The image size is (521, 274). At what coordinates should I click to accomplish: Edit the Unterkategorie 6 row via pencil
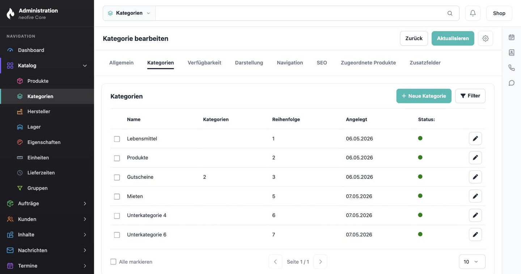coord(475,235)
